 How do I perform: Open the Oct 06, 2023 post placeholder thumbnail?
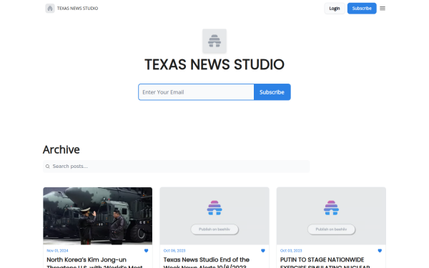(x=214, y=216)
